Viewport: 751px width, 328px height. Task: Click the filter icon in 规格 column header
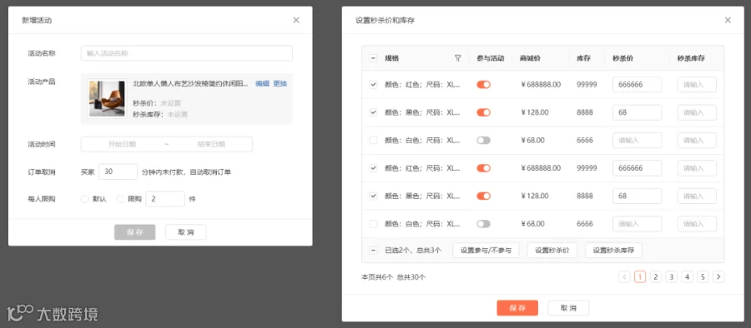458,58
